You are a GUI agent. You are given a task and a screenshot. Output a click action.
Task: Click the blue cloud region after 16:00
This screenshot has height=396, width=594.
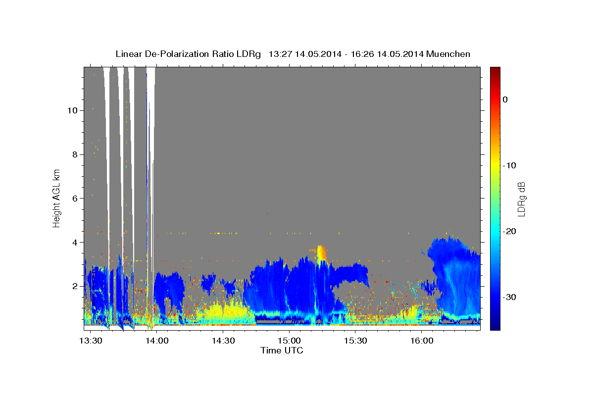[x=454, y=277]
